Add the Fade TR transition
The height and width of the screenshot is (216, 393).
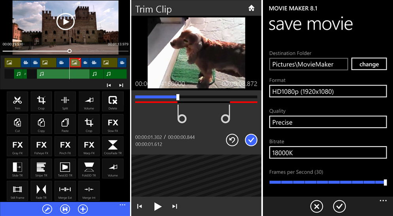pyautogui.click(x=42, y=191)
